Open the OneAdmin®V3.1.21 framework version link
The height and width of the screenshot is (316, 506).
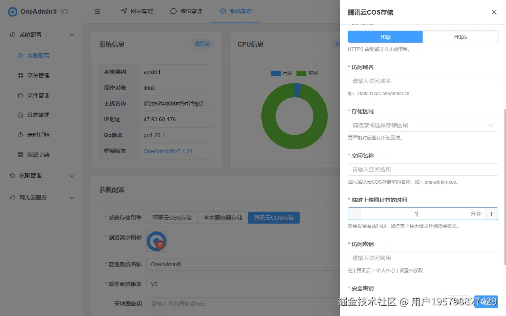pyautogui.click(x=168, y=151)
